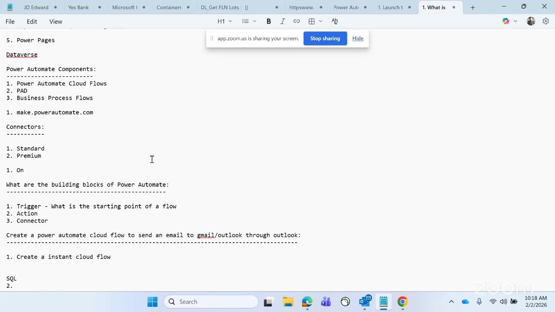
Task: Click the "Connectors:" heading text
Action: (25, 127)
